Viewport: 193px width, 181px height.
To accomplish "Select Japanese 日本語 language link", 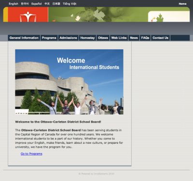I will click(56, 4).
